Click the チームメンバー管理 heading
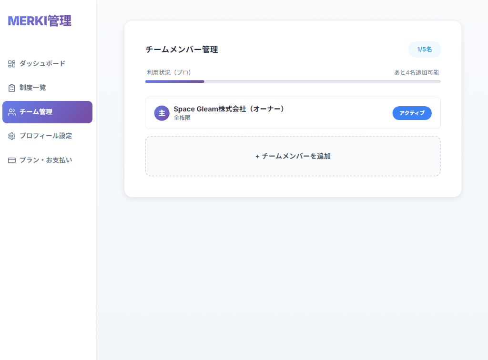The height and width of the screenshot is (360, 488). click(x=181, y=49)
